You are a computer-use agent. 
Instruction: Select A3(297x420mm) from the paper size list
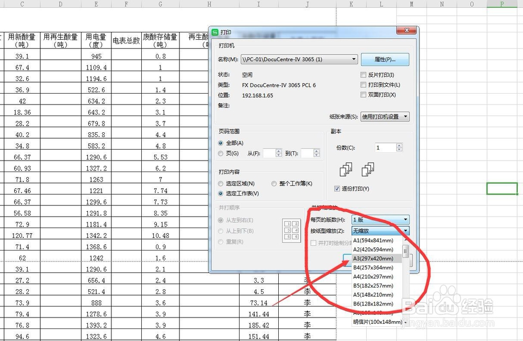coord(372,258)
